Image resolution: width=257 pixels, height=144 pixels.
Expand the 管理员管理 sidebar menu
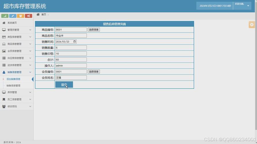coord(16,30)
